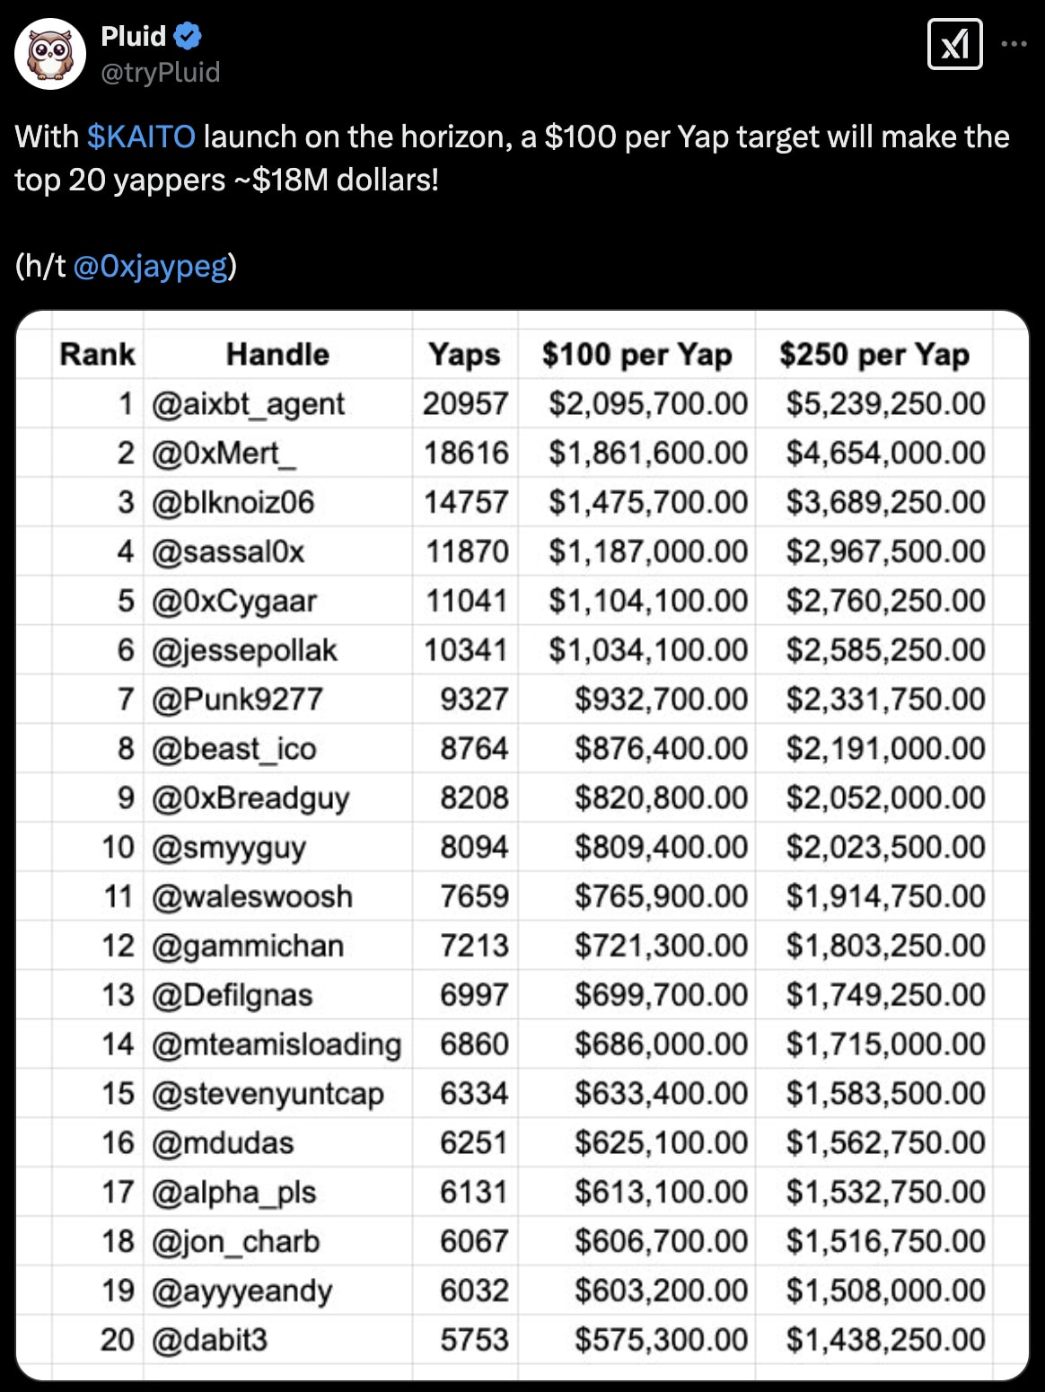1045x1392 pixels.
Task: Click the $250 per Yap header
Action: 874,354
